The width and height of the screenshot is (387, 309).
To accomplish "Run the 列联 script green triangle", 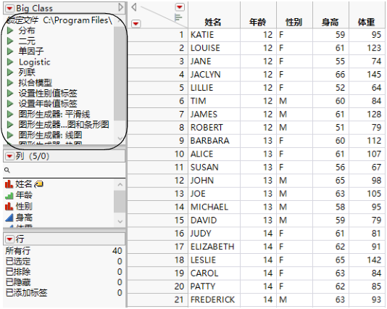I will [10, 72].
